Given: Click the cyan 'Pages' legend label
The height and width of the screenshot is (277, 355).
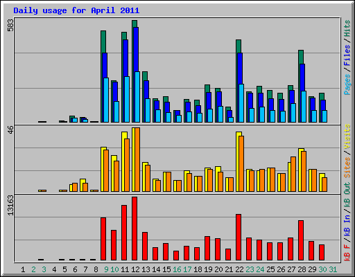Looking at the screenshot, I should coord(347,84).
